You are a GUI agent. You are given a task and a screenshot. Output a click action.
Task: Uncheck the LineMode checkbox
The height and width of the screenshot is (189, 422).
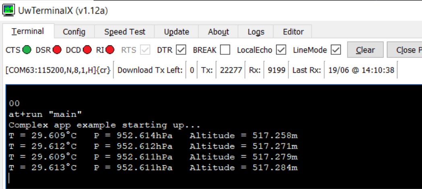point(336,50)
